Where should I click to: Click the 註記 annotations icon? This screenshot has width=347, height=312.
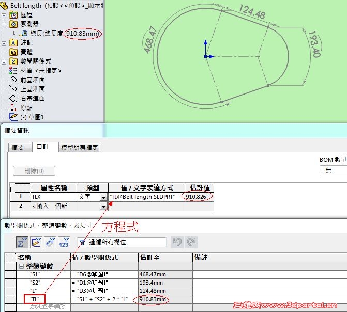(13, 43)
